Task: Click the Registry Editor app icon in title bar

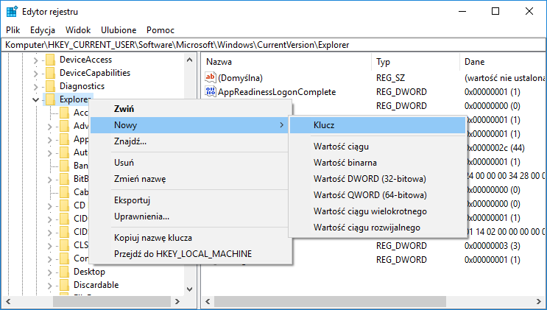Action: click(12, 12)
